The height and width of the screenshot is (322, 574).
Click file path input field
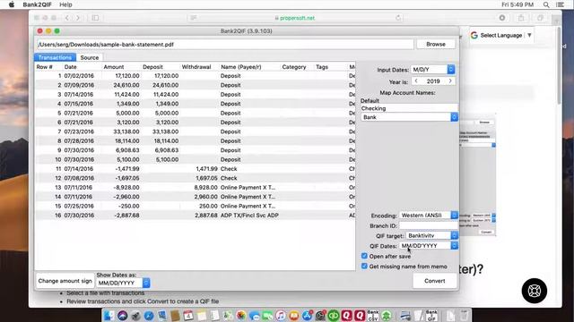point(225,44)
